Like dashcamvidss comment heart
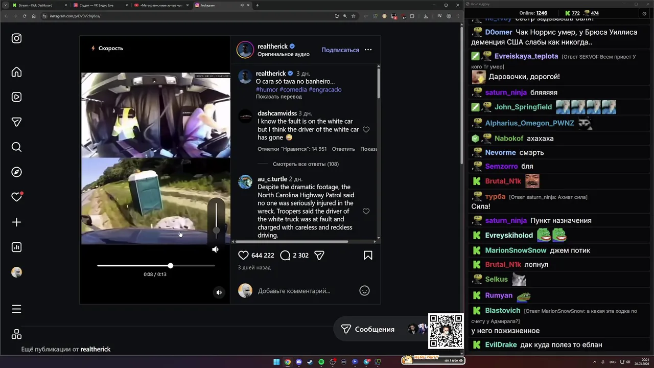 point(366,130)
